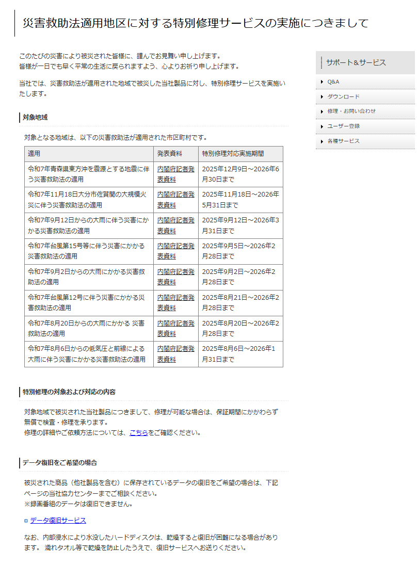Image resolution: width=418 pixels, height=566 pixels.
Task: Open Q&A in the support sidebar
Action: tap(365, 82)
